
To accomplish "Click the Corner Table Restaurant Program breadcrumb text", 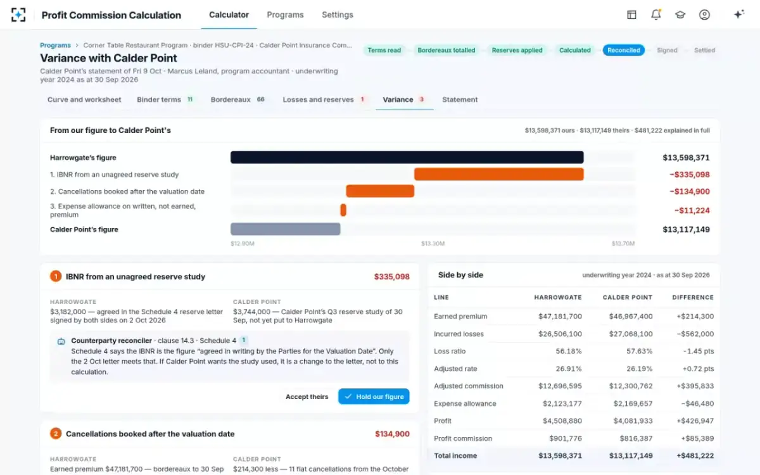I will (x=136, y=46).
